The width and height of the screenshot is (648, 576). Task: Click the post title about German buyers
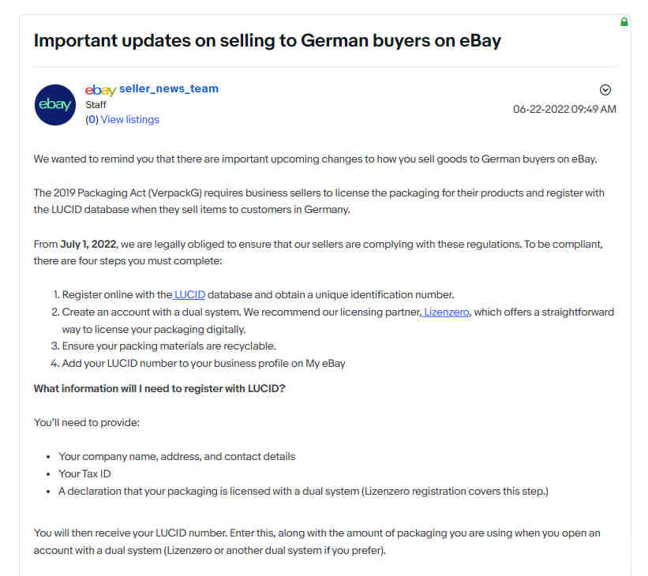tap(267, 40)
